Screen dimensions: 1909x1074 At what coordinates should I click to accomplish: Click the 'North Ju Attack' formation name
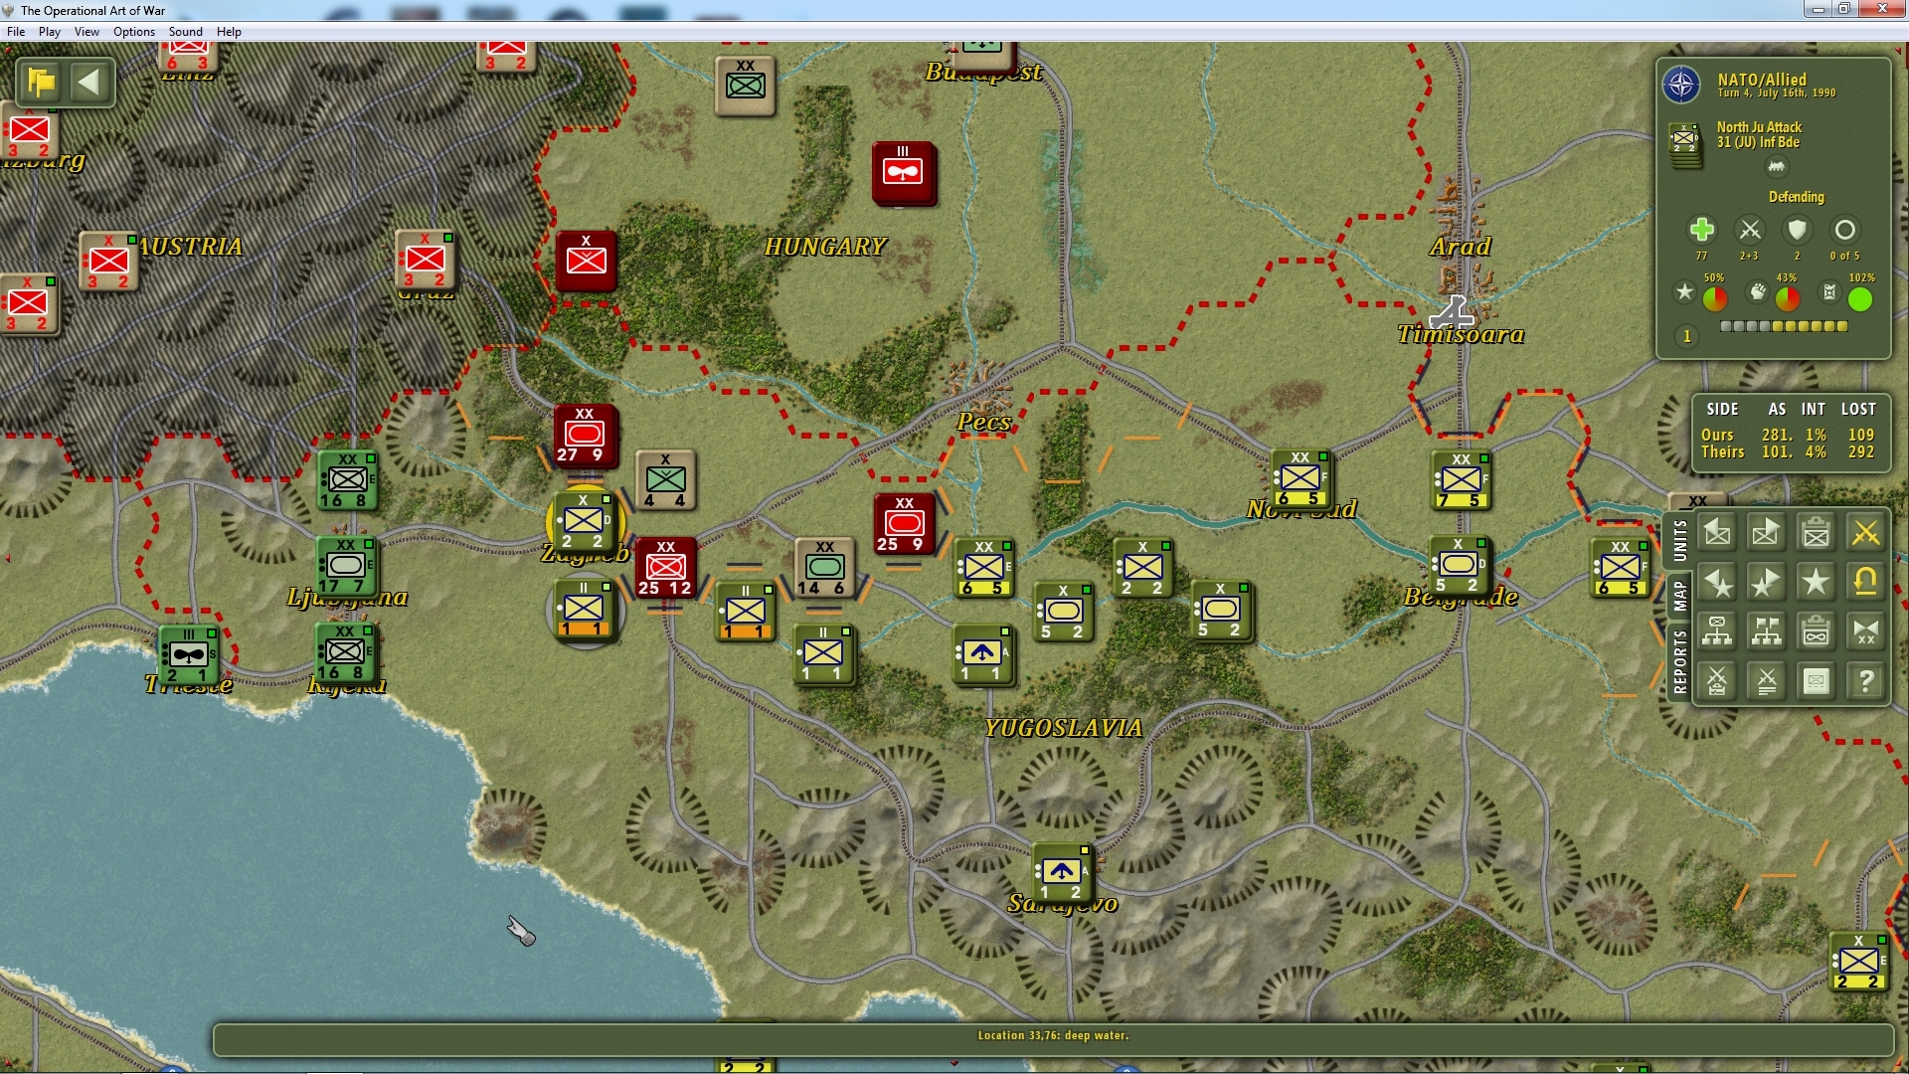(1759, 127)
